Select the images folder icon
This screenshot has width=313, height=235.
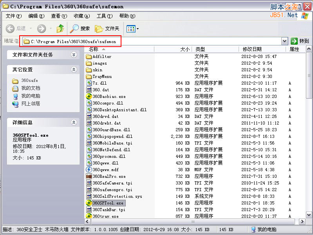[x=89, y=63]
